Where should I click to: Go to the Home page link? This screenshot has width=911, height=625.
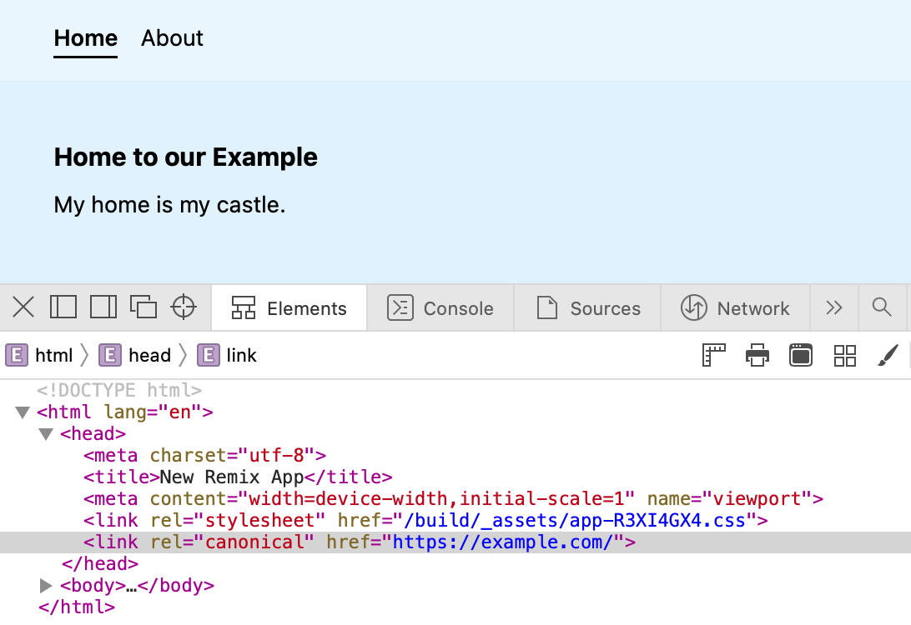pyautogui.click(x=85, y=38)
